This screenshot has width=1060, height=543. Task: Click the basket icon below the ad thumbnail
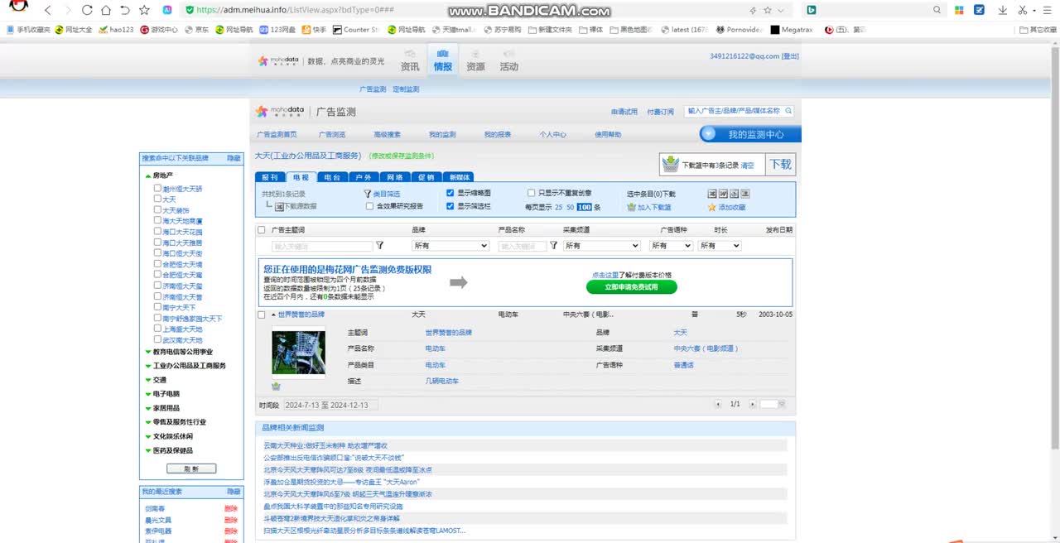click(276, 387)
